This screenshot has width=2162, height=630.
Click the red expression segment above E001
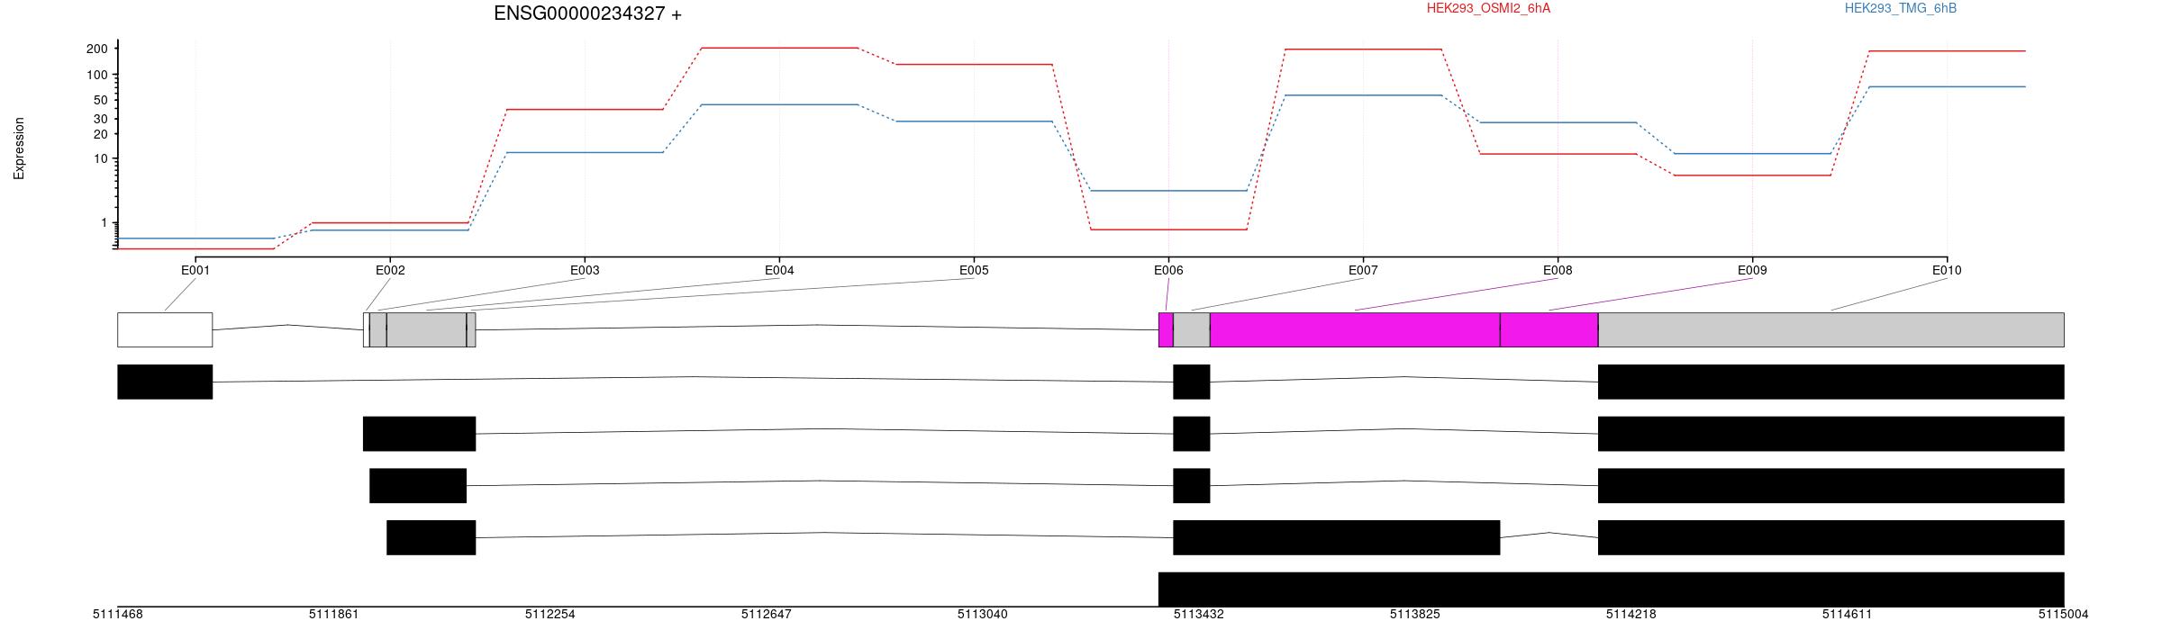pyautogui.click(x=195, y=248)
